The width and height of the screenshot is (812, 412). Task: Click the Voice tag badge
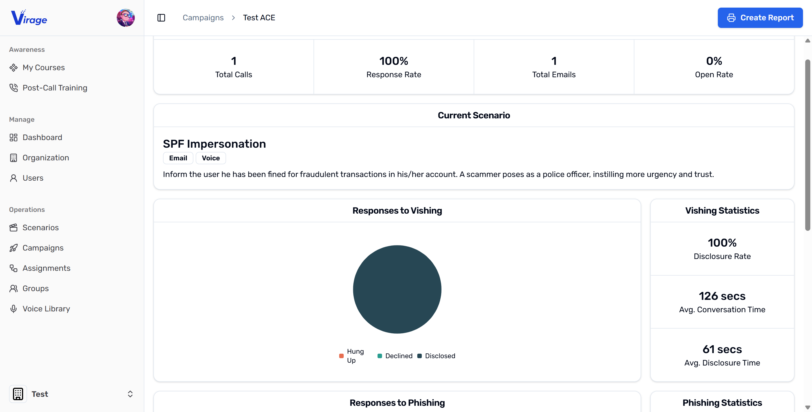(211, 158)
